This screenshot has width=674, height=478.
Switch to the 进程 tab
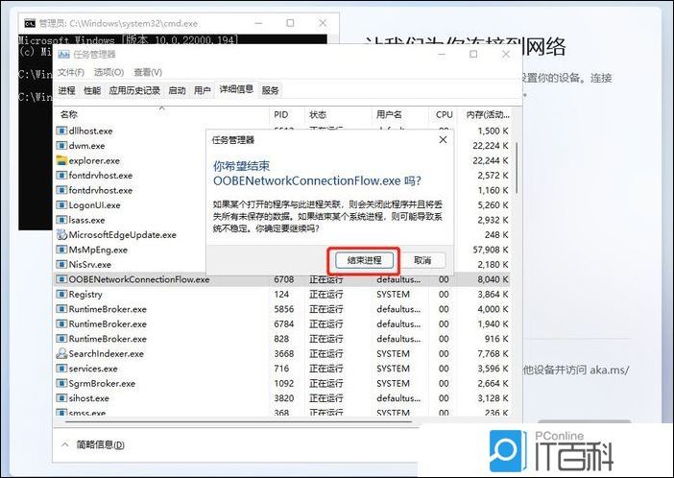(x=66, y=90)
